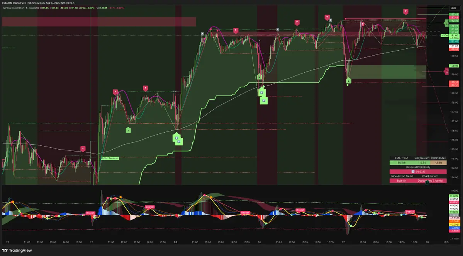Click the white 181.02 price tag

[454, 46]
